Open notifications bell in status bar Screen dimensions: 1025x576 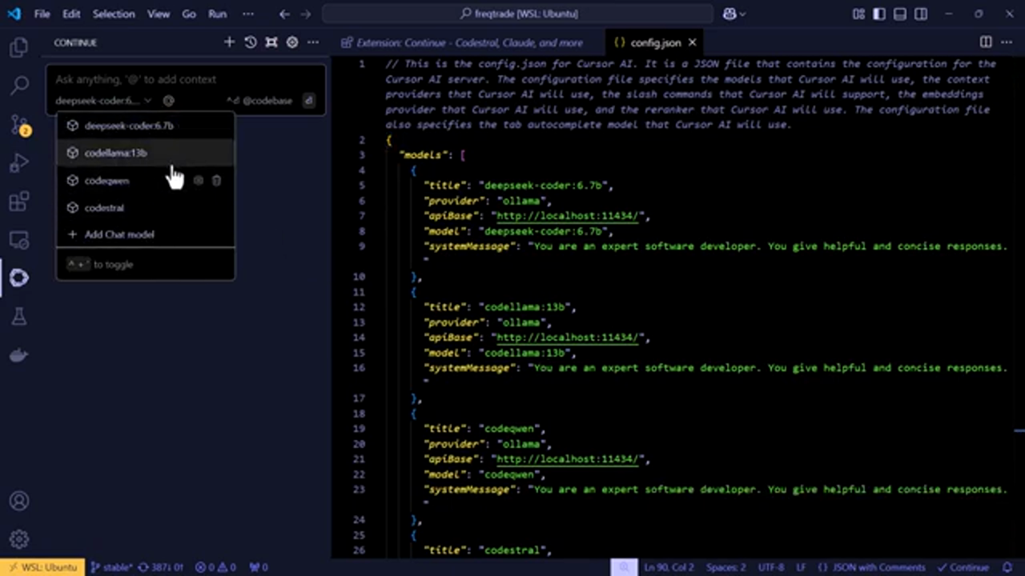tap(1009, 567)
